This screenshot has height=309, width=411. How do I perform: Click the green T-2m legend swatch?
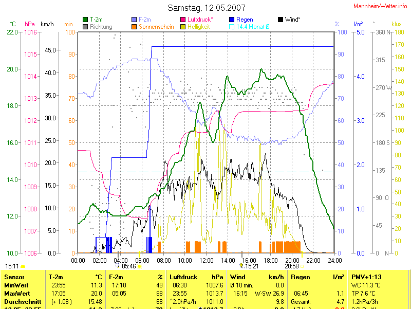coord(85,20)
